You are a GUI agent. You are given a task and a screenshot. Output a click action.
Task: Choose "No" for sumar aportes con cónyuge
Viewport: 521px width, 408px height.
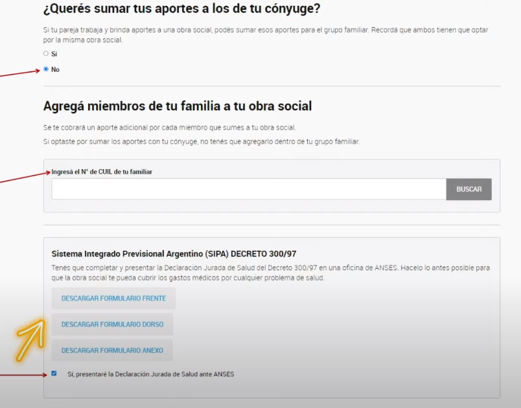click(46, 69)
